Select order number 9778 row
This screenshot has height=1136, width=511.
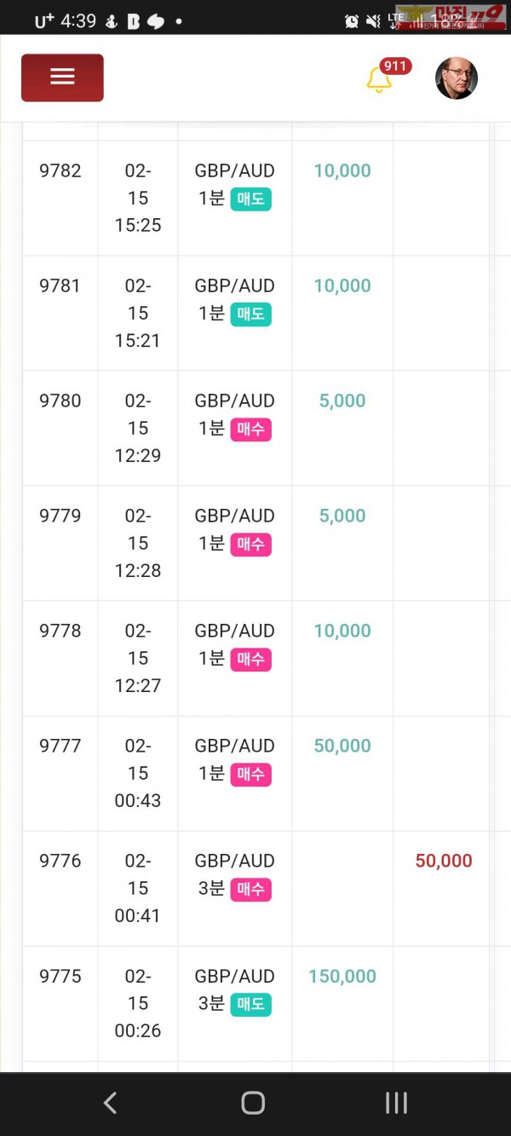point(256,659)
